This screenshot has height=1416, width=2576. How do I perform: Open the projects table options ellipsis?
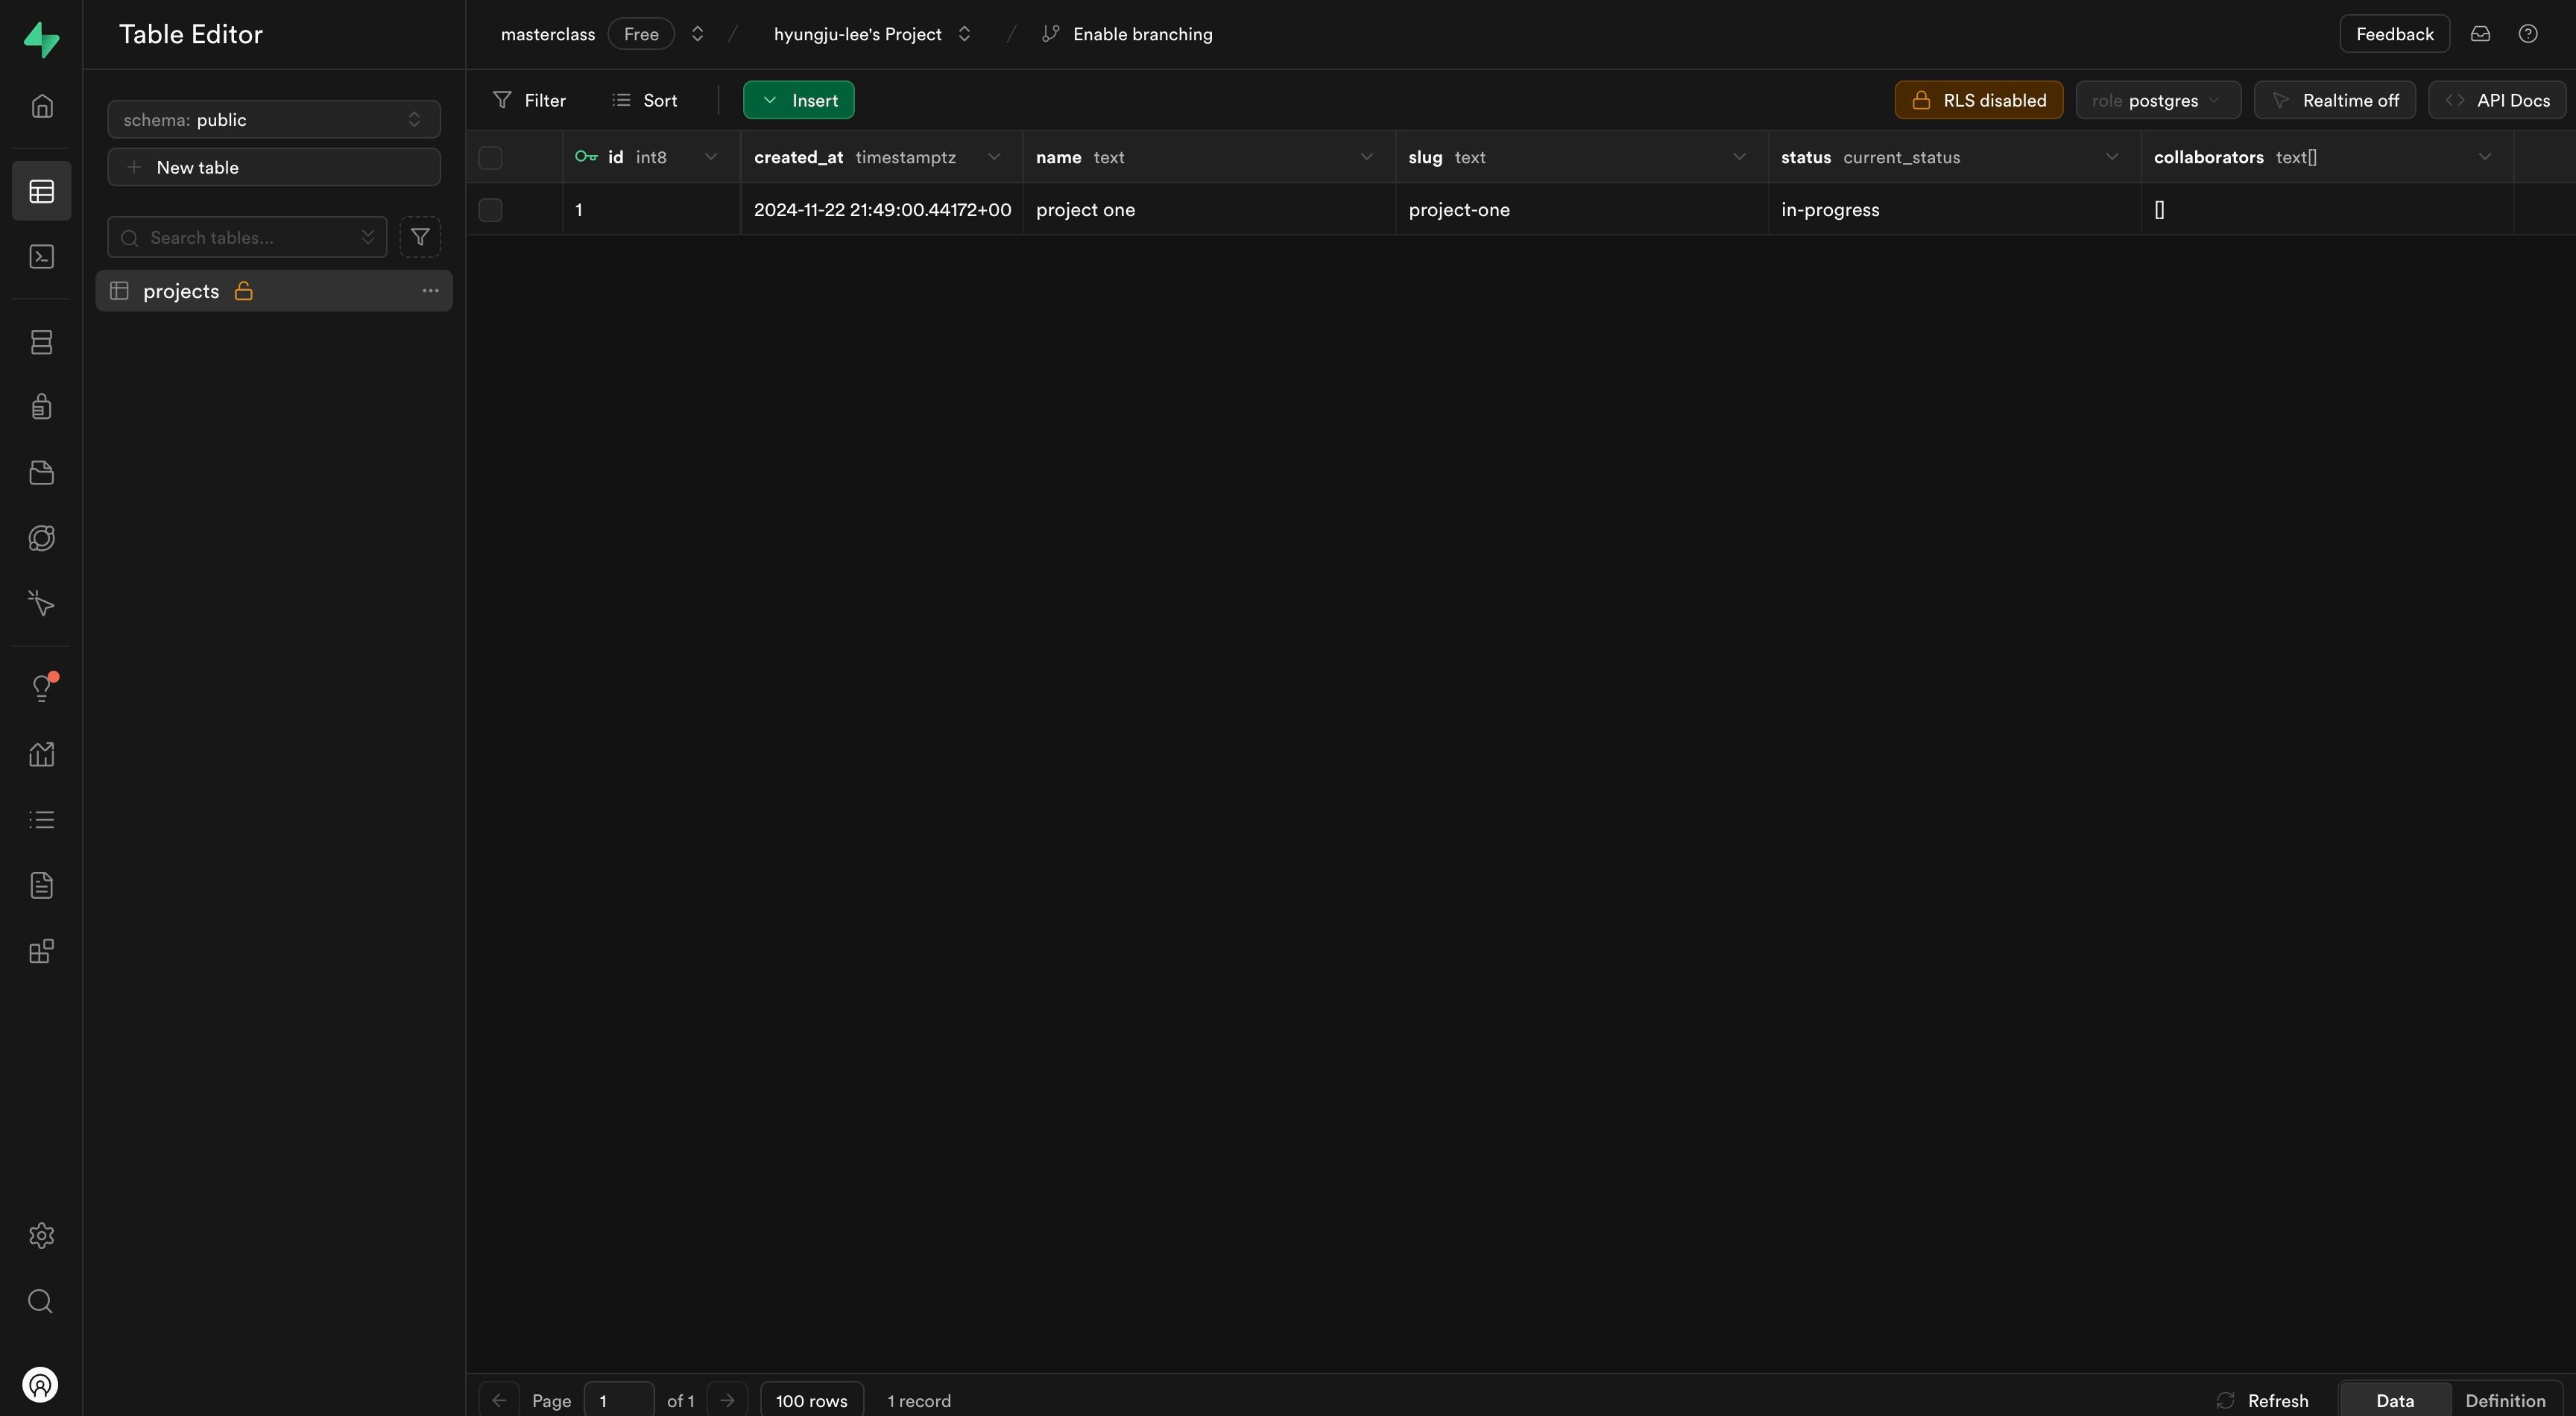pos(430,291)
